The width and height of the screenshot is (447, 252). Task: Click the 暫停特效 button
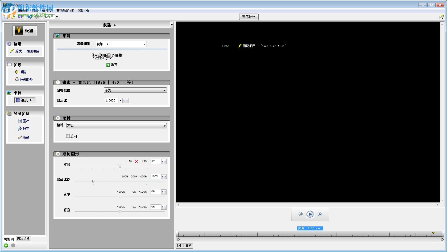(x=249, y=17)
